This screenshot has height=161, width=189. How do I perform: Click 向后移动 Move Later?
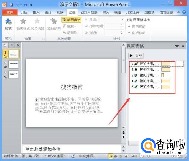137,33
